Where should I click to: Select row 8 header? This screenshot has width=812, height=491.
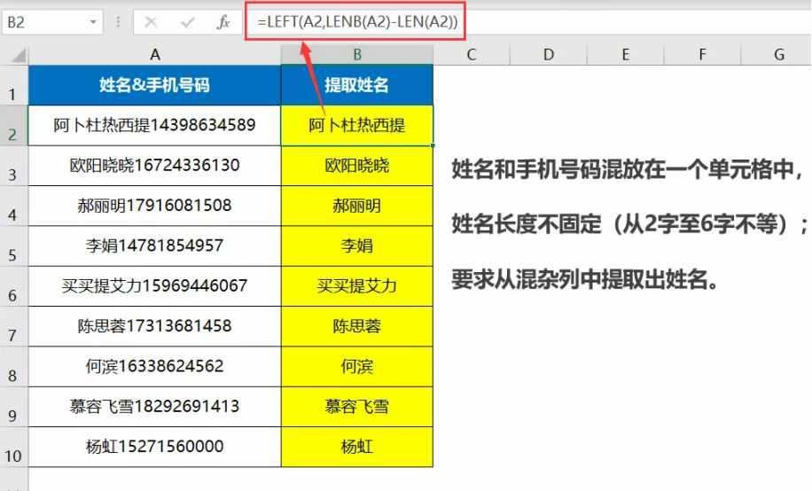14,367
